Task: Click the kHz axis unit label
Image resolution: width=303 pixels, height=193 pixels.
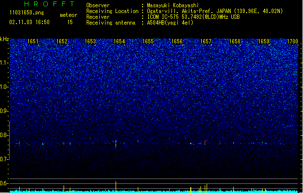Action: (4, 39)
